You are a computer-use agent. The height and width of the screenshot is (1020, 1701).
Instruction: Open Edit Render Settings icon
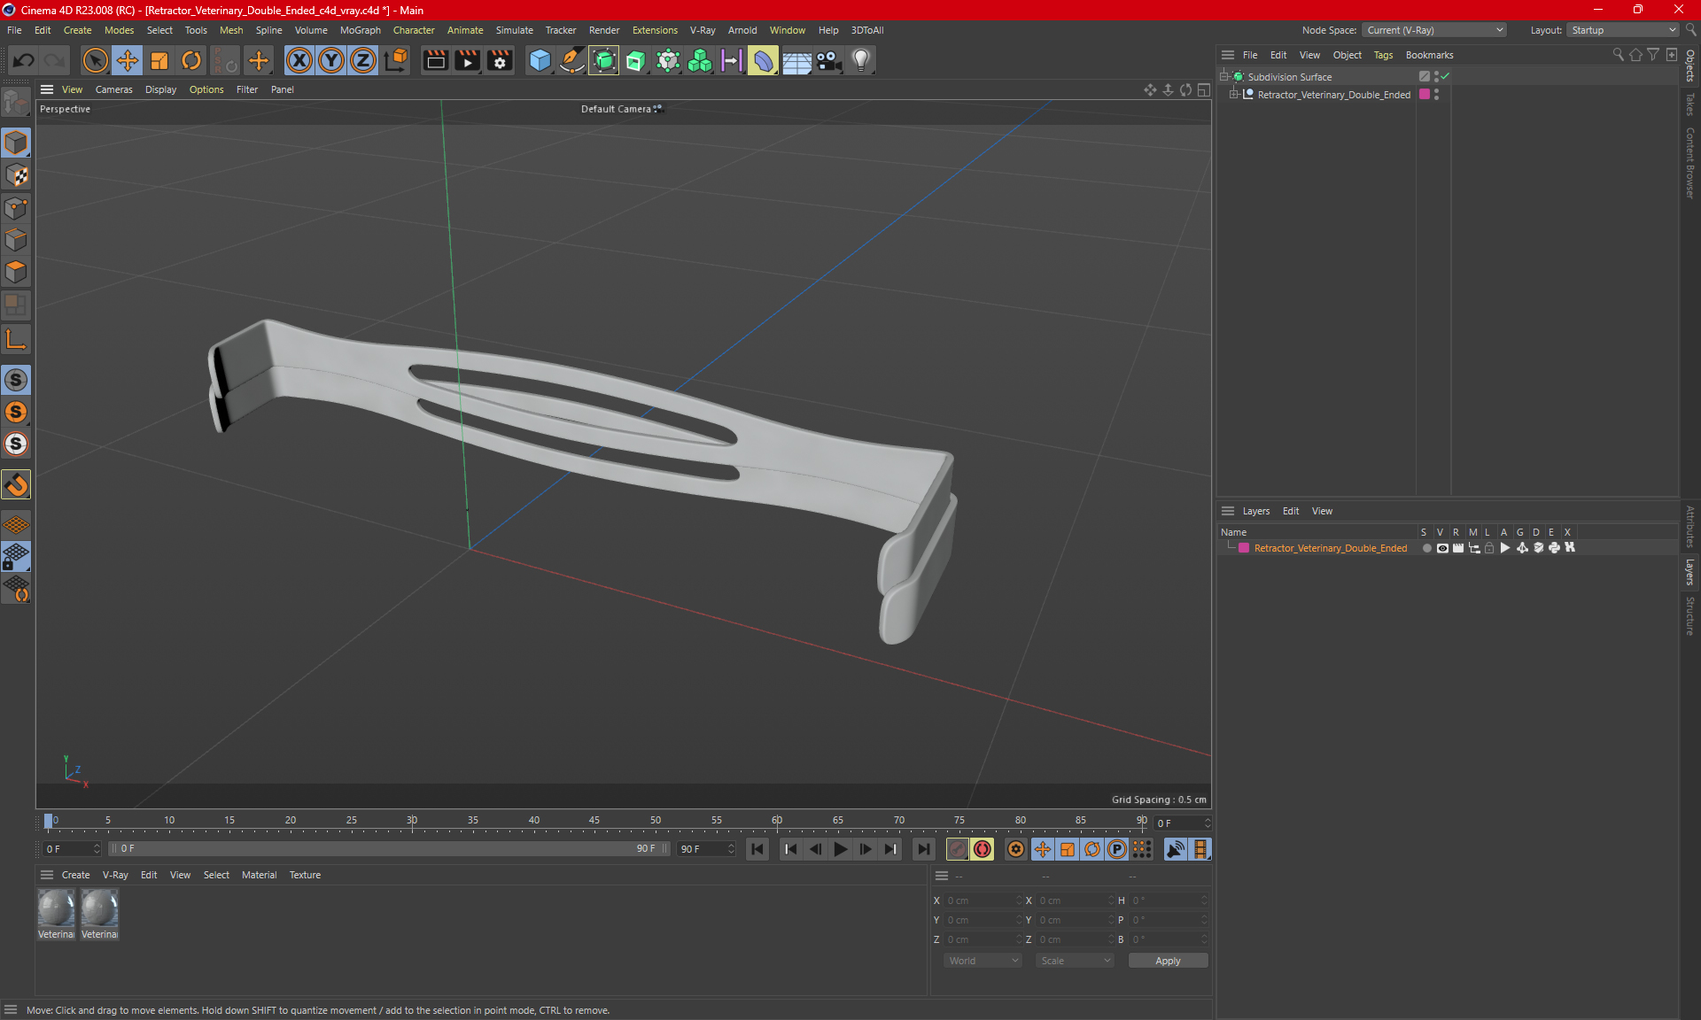pyautogui.click(x=500, y=60)
